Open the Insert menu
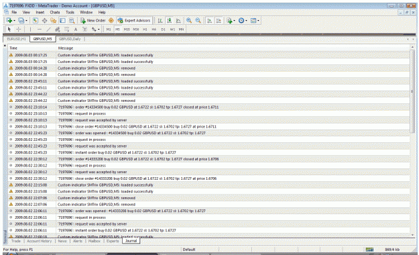Image resolution: width=419 pixels, height=255 pixels. (40, 12)
